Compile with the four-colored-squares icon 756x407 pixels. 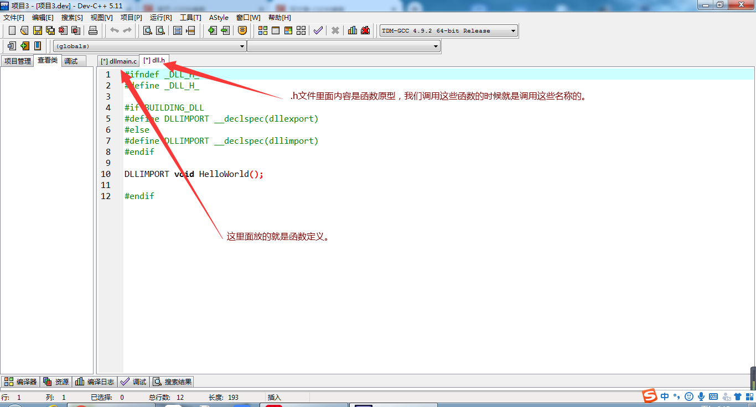(x=263, y=30)
